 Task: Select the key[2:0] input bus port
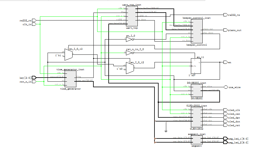point(34,78)
